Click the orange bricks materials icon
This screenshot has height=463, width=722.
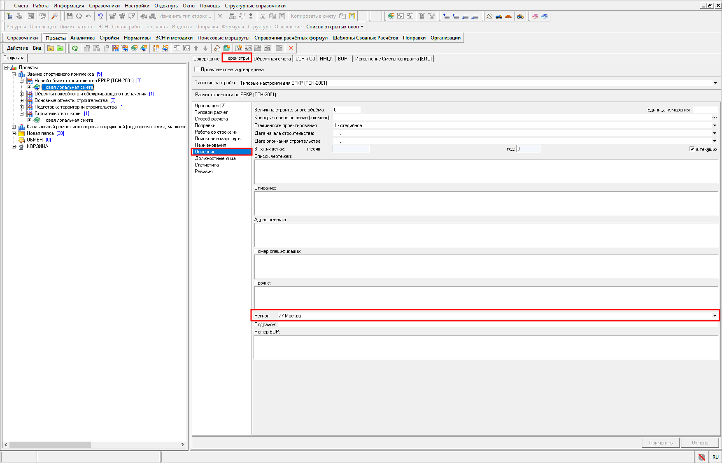(x=508, y=16)
